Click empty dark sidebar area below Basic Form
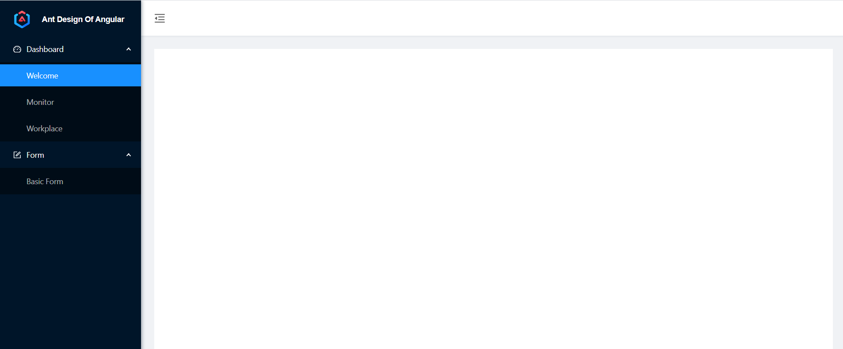The width and height of the screenshot is (843, 349). (71, 271)
